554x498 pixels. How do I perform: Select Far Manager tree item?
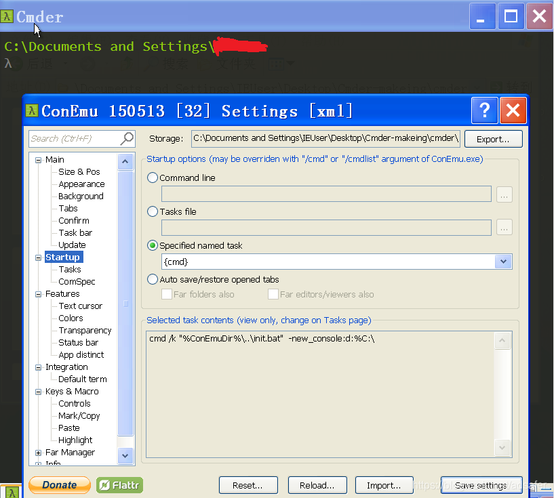[x=70, y=453]
